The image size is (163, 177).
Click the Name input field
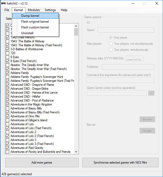[x=126, y=30]
